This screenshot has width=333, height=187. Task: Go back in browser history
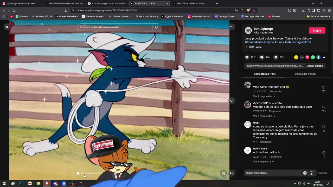[4, 10]
